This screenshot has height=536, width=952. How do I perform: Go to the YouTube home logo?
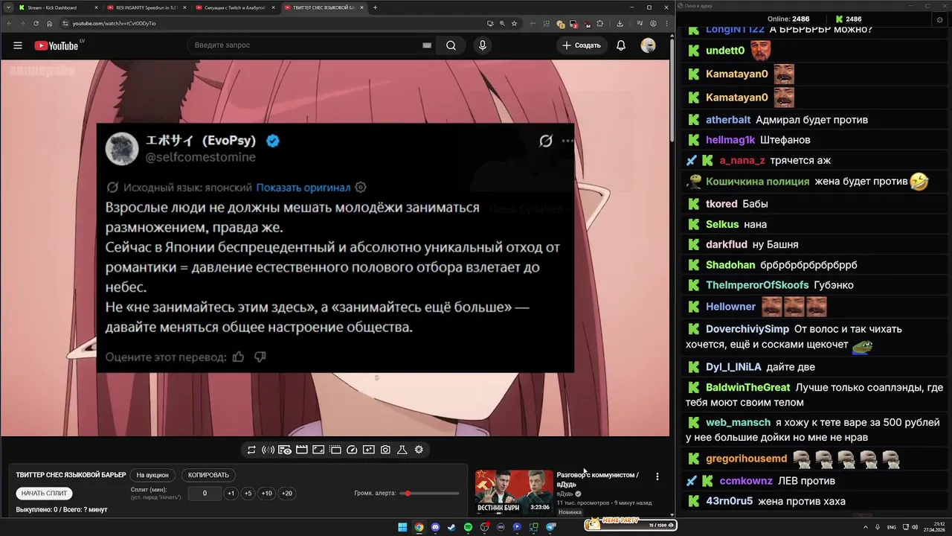(56, 45)
